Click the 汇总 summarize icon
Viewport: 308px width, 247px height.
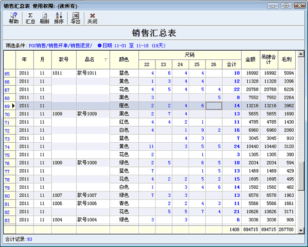click(x=30, y=18)
